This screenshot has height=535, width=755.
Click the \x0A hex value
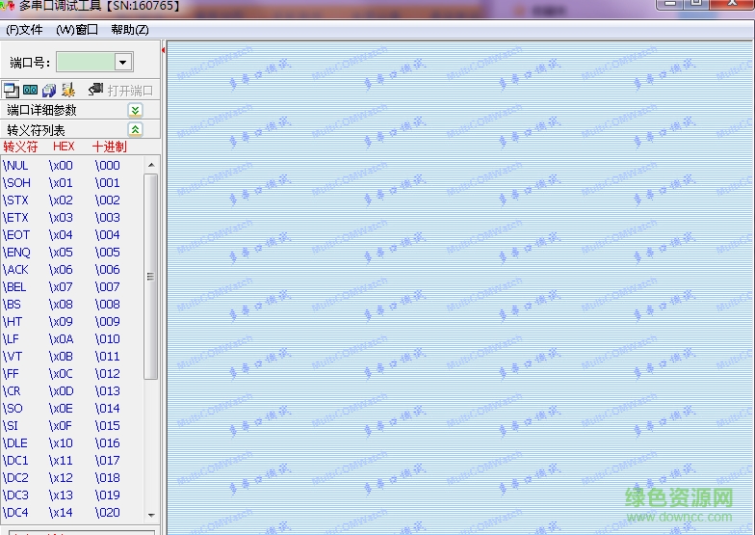62,339
